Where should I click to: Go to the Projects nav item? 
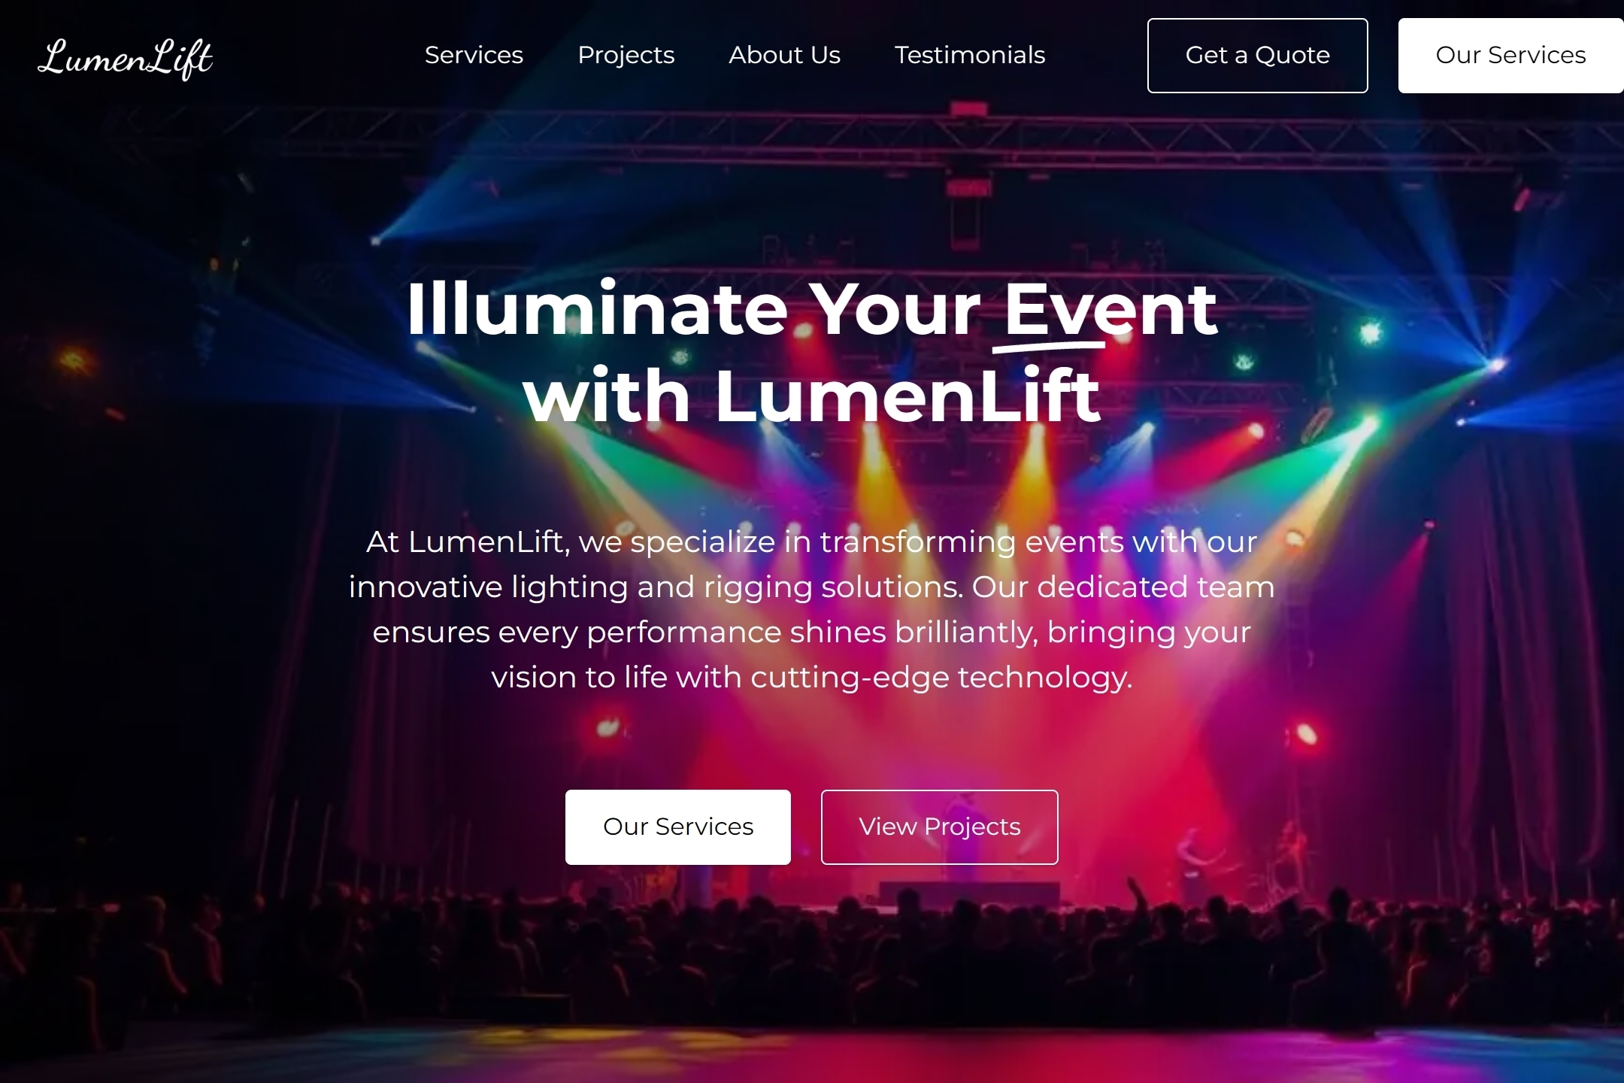point(626,55)
